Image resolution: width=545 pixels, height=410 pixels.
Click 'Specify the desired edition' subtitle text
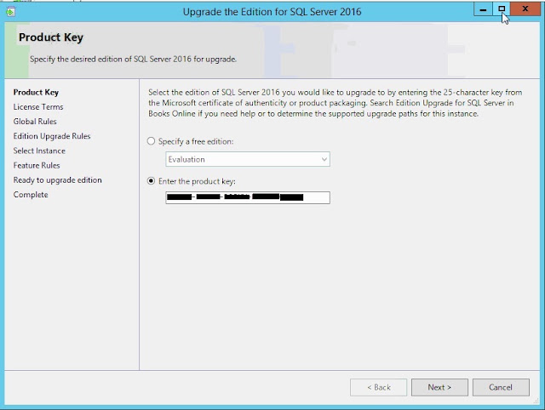(133, 59)
